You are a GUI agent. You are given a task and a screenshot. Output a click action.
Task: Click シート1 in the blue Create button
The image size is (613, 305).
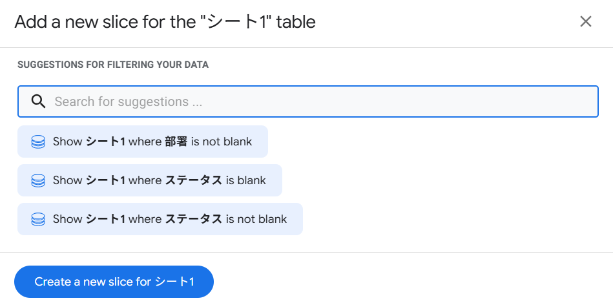coord(174,282)
